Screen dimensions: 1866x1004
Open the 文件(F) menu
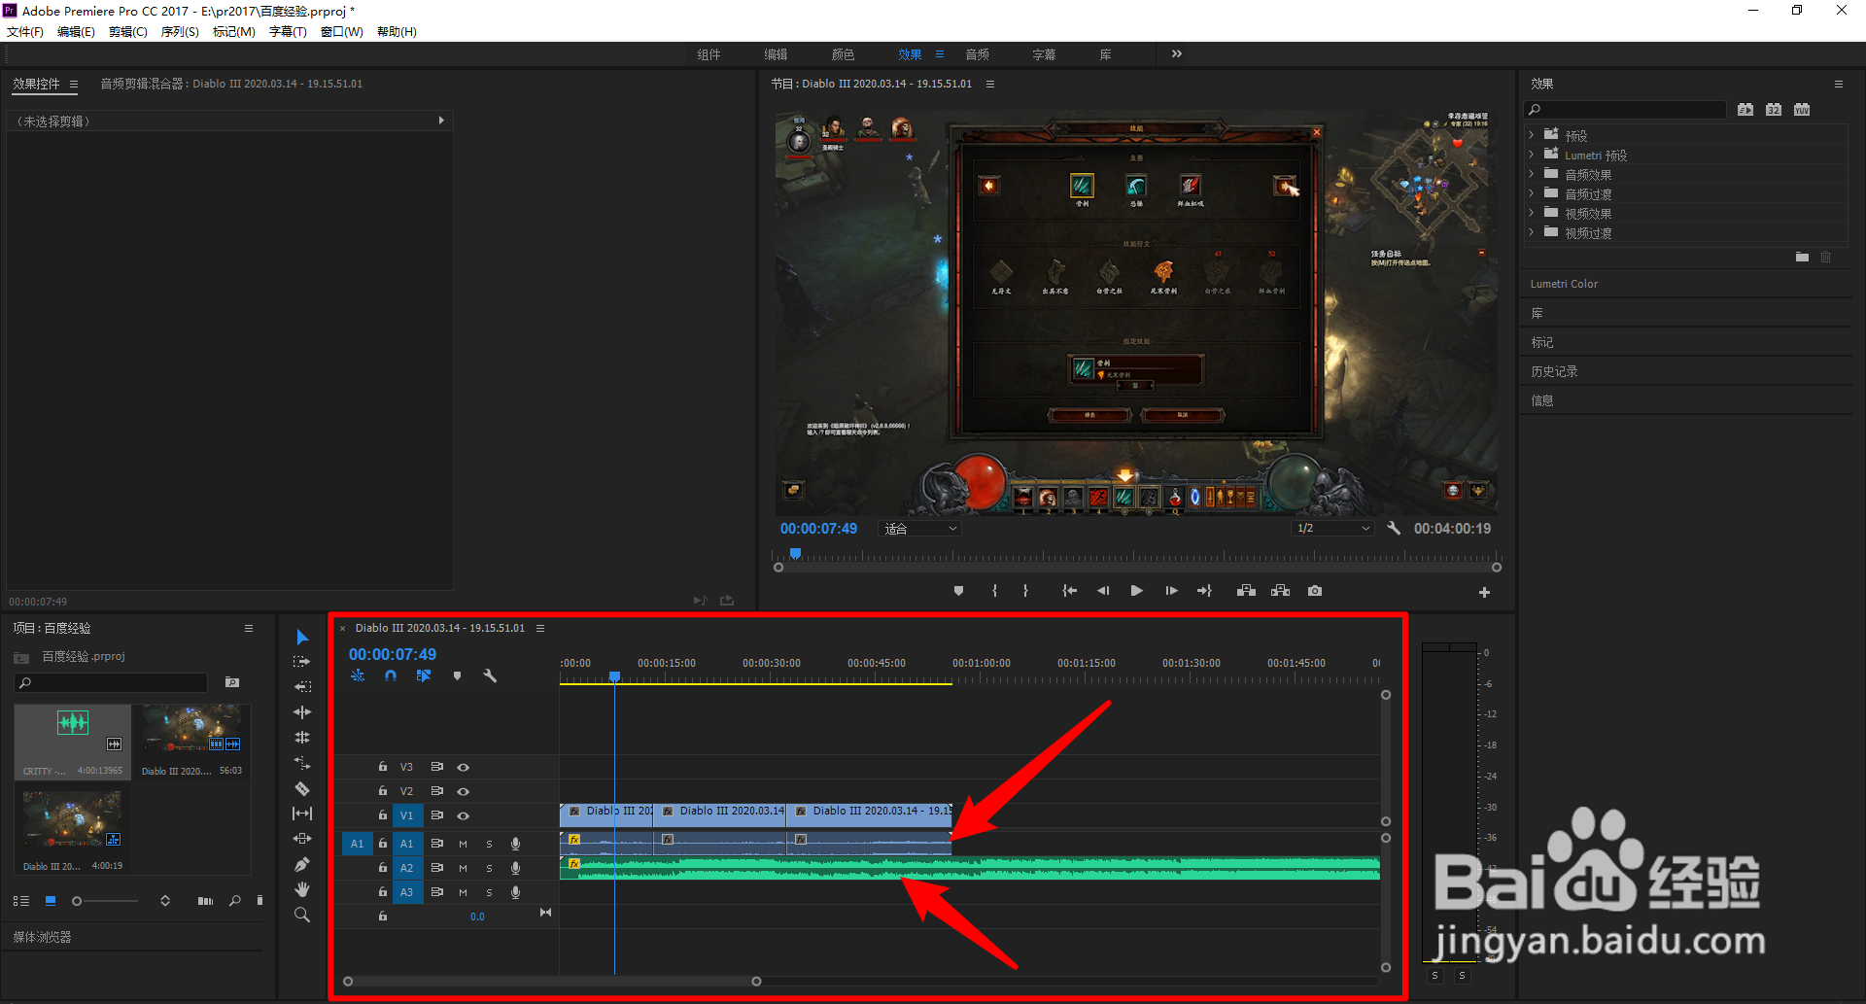25,32
